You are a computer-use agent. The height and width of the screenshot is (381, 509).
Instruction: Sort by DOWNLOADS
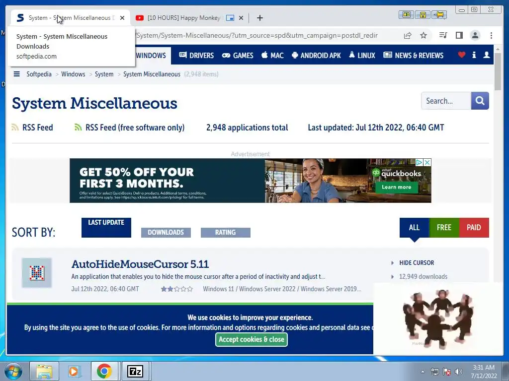point(166,232)
